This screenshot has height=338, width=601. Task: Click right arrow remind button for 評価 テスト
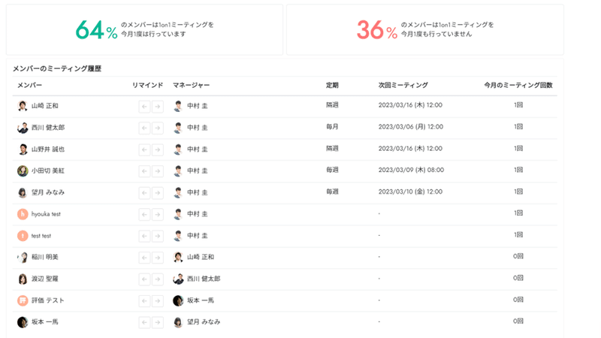click(x=158, y=301)
